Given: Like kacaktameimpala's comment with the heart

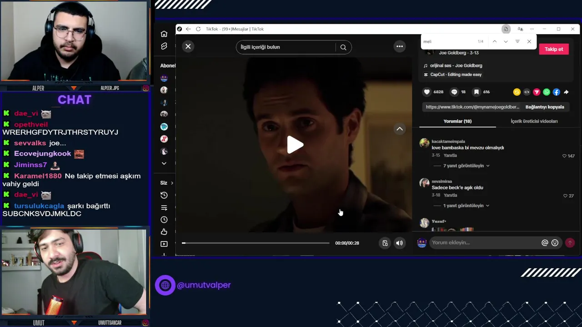Looking at the screenshot, I should [x=564, y=156].
